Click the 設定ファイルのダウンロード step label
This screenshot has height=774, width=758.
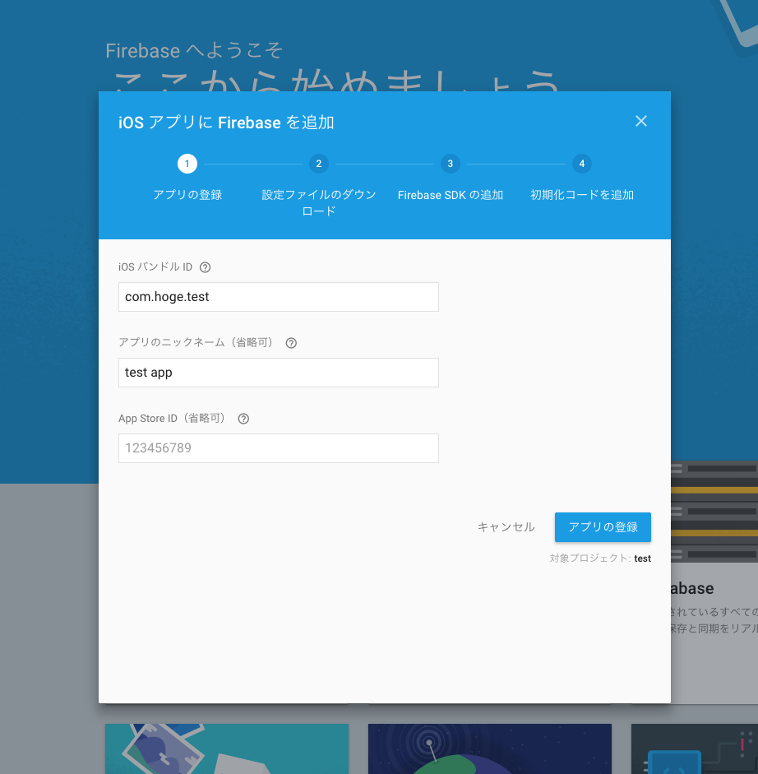point(319,202)
